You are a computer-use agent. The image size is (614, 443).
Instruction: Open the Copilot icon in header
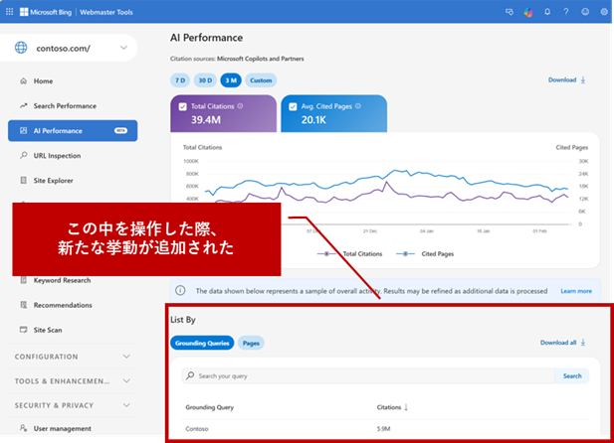(x=528, y=12)
